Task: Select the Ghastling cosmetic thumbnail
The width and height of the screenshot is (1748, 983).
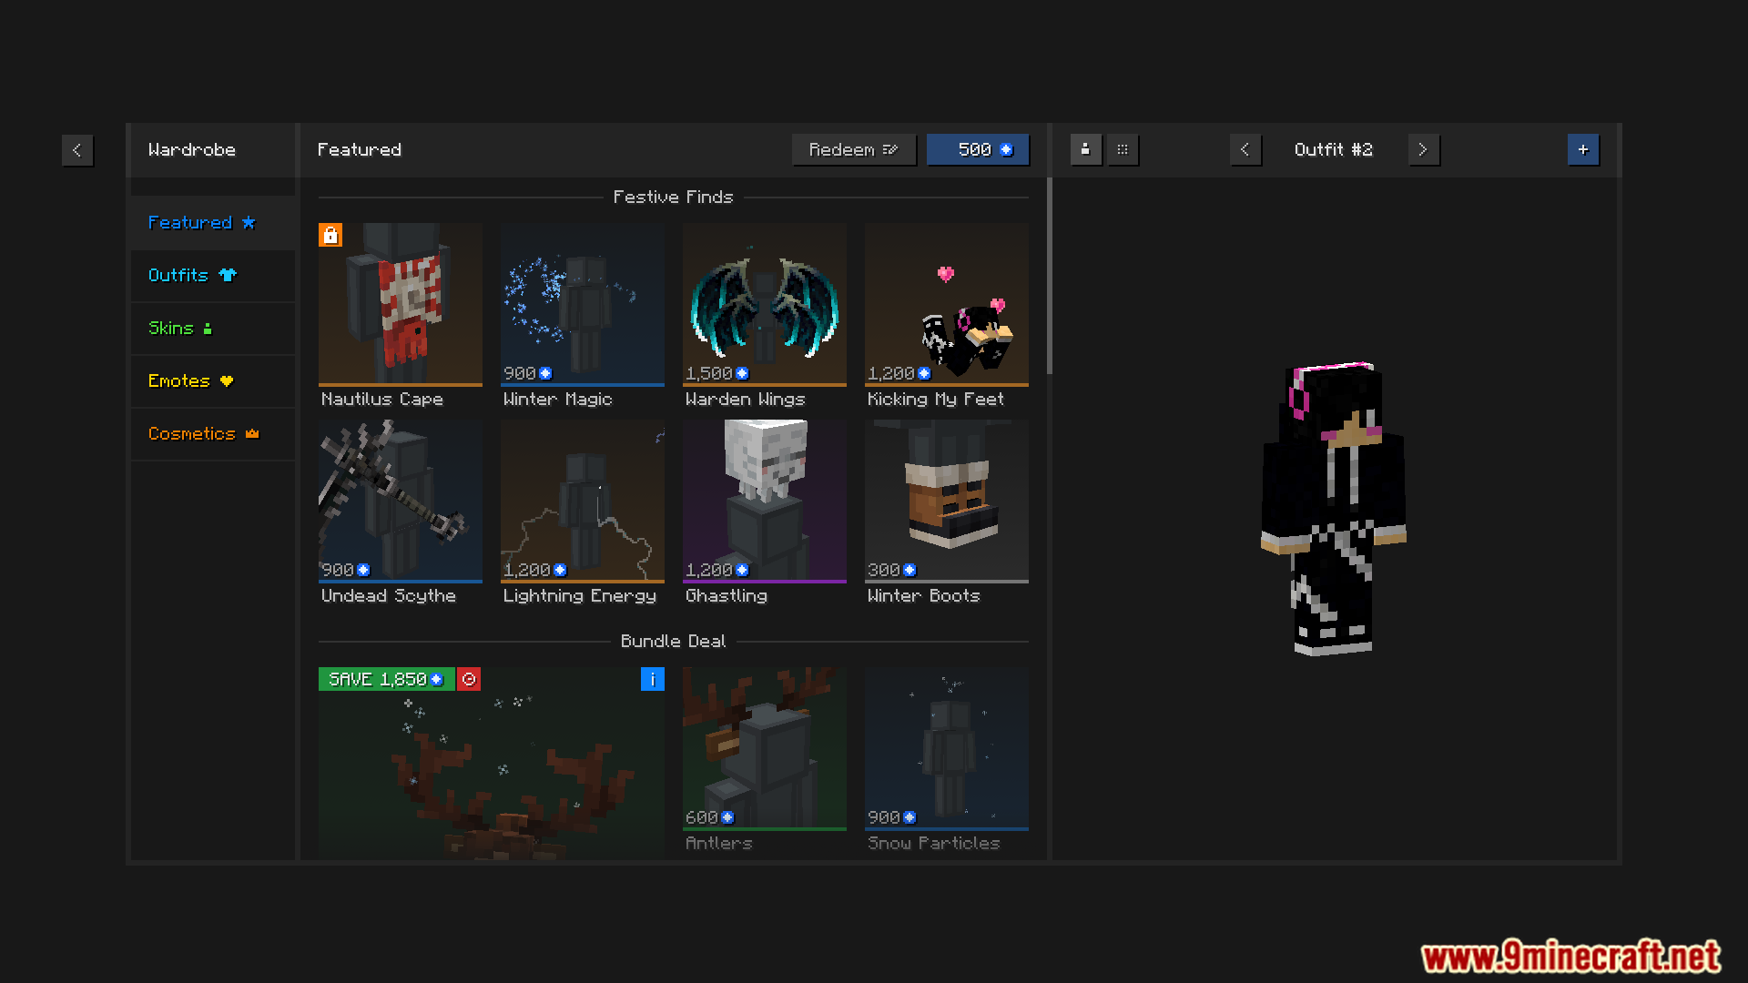Action: (x=764, y=502)
